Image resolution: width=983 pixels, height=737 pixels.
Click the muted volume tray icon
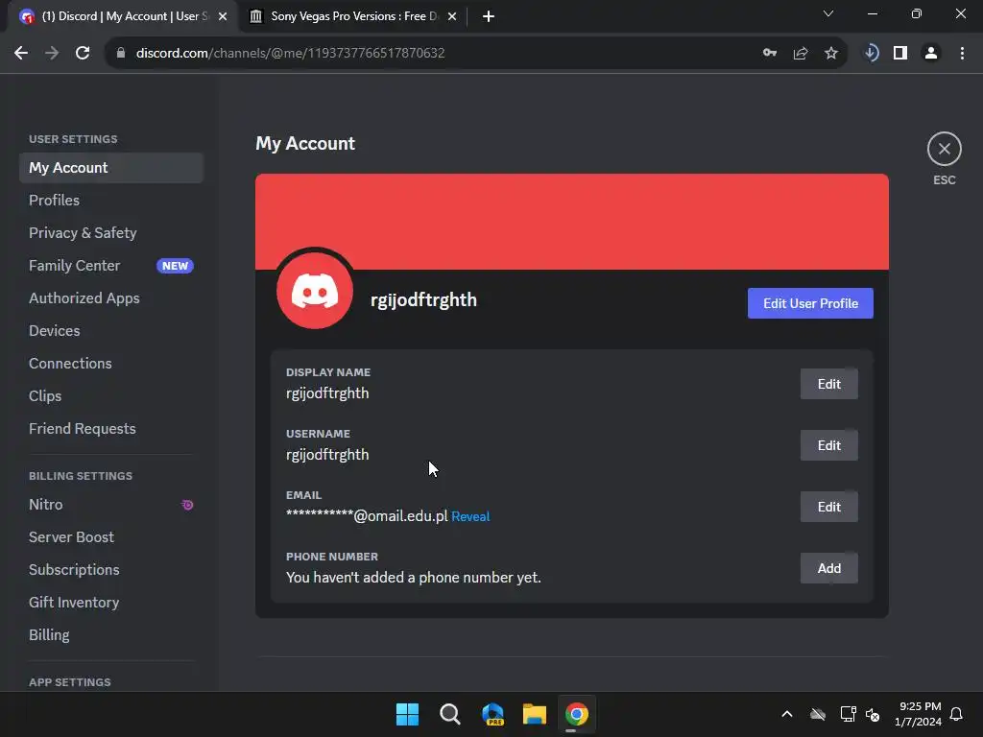[x=872, y=714]
